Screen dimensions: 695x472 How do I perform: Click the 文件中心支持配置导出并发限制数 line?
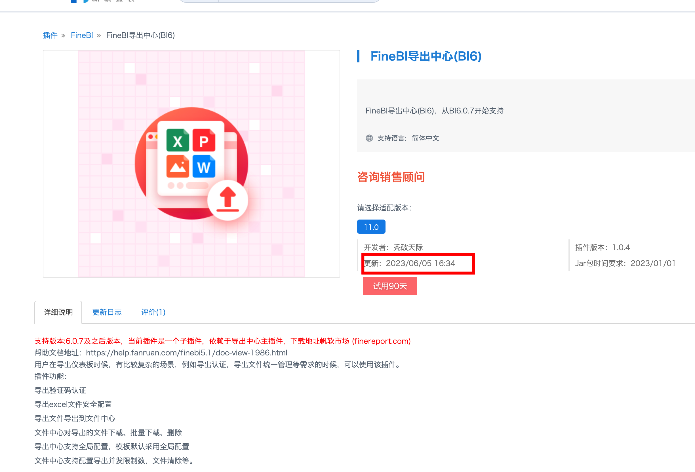[x=114, y=461]
